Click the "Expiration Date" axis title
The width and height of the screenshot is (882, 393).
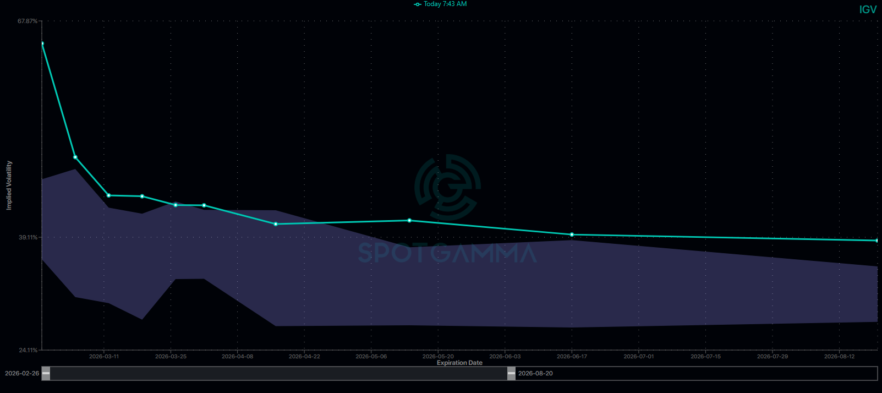[x=459, y=363]
